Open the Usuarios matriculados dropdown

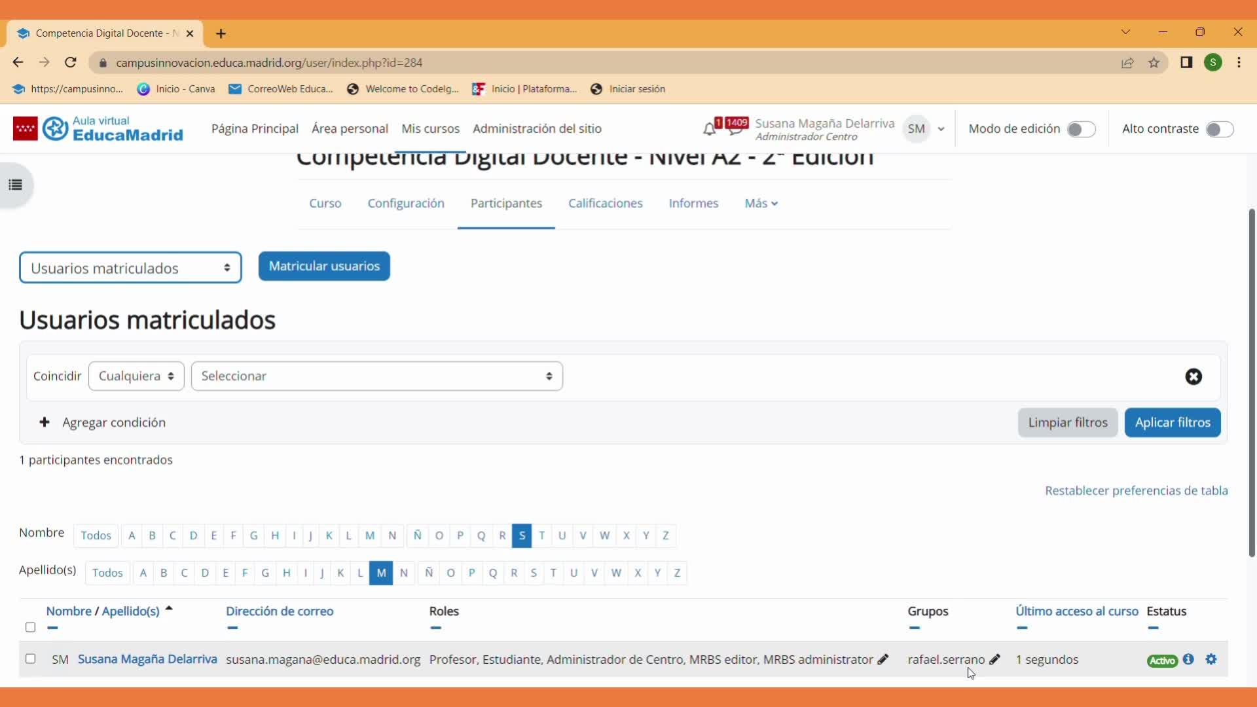tap(130, 268)
